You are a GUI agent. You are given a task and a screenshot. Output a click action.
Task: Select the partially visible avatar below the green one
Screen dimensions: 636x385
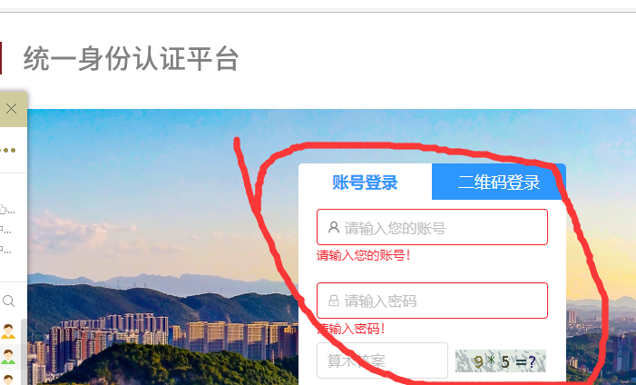click(x=8, y=380)
